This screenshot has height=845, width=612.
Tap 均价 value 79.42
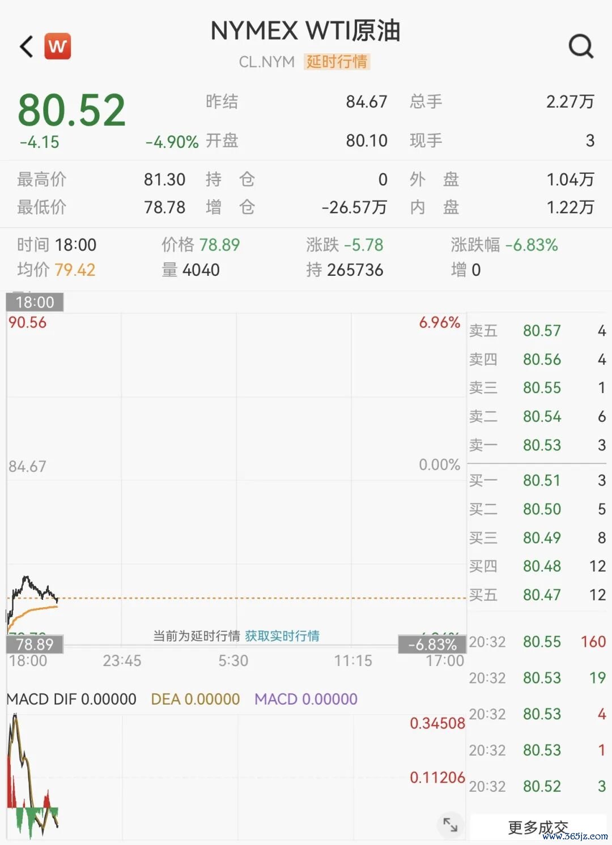[x=75, y=270]
